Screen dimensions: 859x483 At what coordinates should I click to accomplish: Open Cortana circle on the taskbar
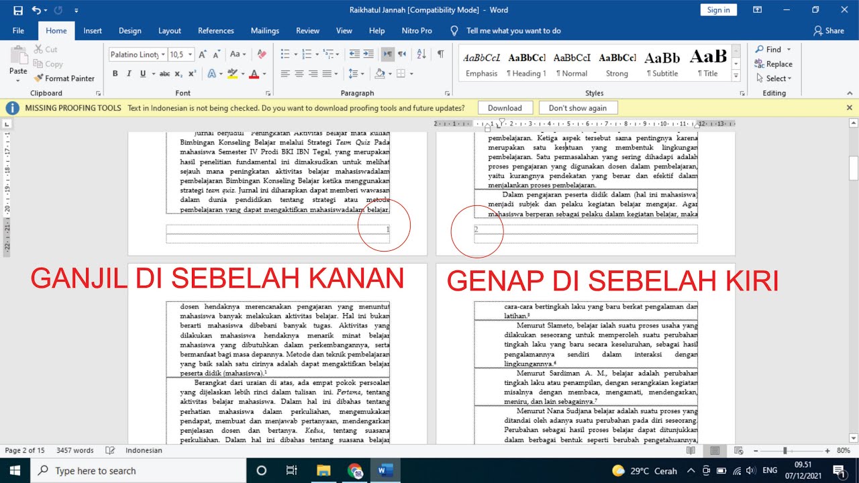click(x=262, y=470)
